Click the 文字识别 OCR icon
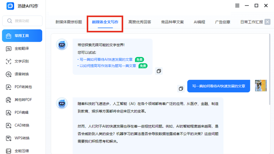Screen dimensions: 274x154 pyautogui.click(x=8, y=61)
